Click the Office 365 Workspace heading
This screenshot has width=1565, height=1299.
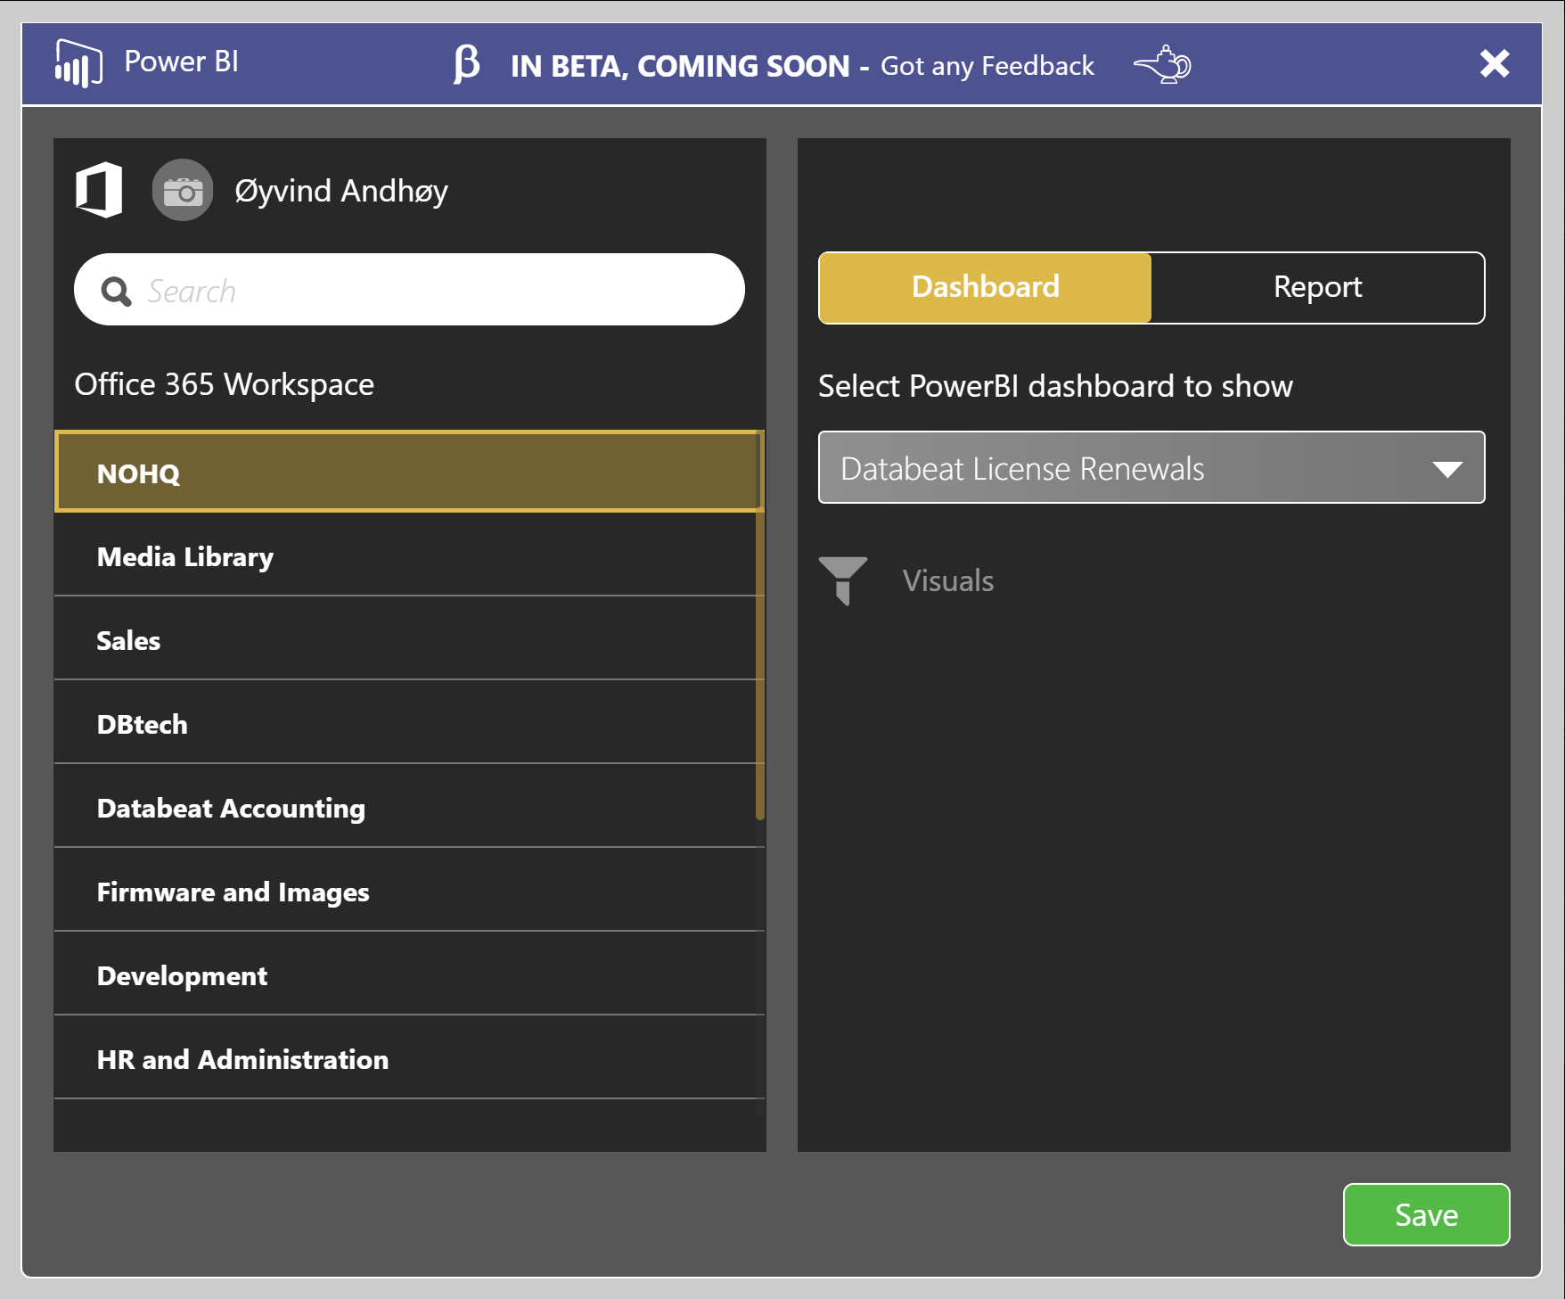tap(225, 384)
